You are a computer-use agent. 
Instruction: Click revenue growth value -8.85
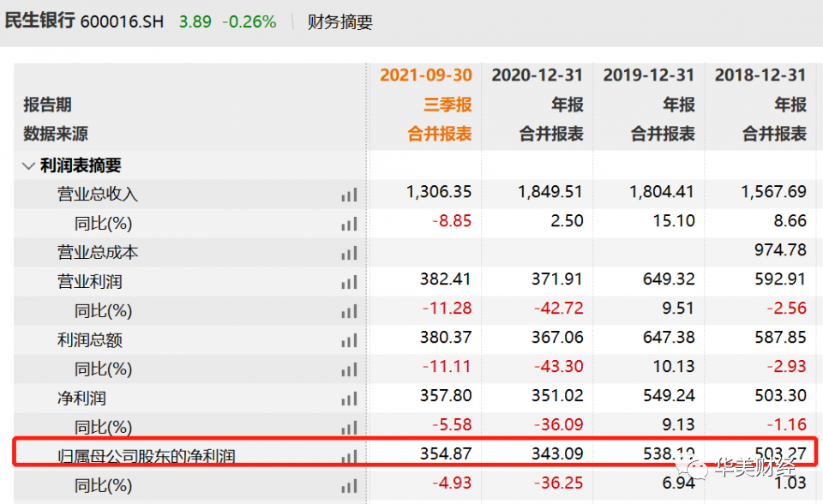[452, 220]
